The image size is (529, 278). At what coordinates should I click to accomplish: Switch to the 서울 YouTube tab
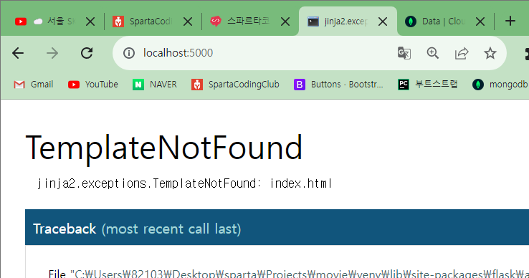point(52,21)
